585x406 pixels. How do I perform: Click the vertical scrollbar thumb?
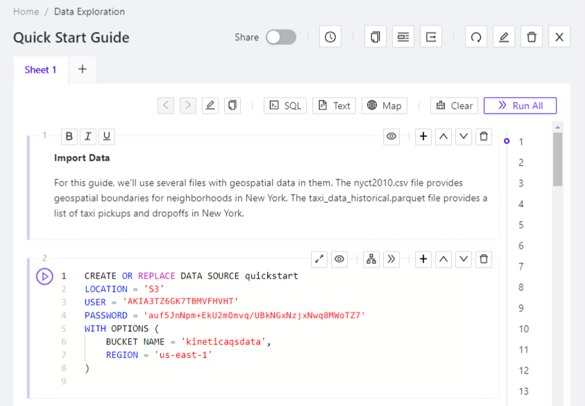pos(557,159)
